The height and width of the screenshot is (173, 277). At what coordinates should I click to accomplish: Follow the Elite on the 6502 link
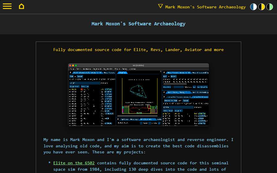pyautogui.click(x=74, y=163)
